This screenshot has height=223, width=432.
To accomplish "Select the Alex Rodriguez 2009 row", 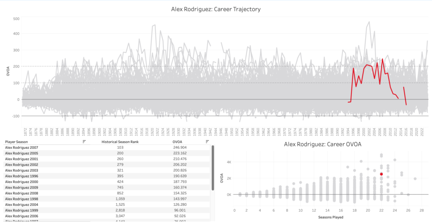I will (x=107, y=188).
